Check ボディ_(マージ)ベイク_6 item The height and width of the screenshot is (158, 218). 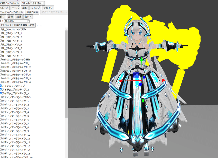(1, 119)
